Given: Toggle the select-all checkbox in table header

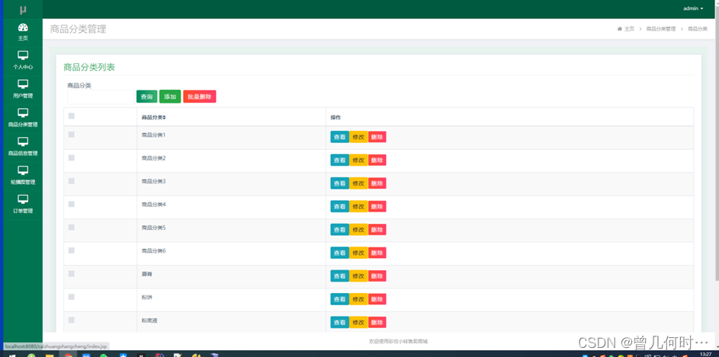Looking at the screenshot, I should [72, 116].
